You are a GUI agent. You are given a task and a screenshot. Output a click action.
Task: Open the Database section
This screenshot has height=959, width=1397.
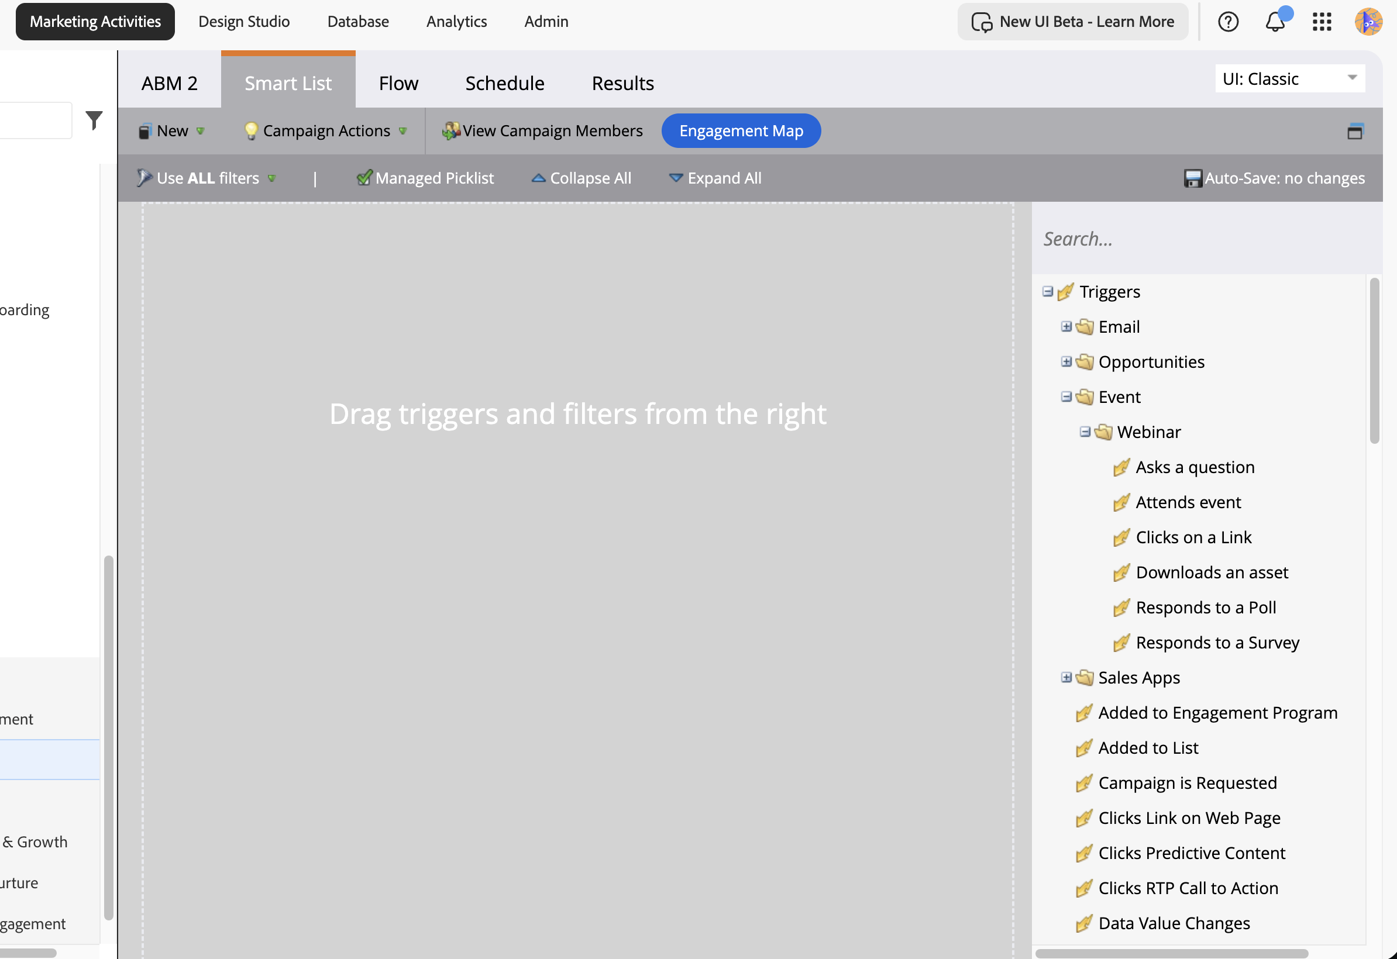[x=358, y=22]
